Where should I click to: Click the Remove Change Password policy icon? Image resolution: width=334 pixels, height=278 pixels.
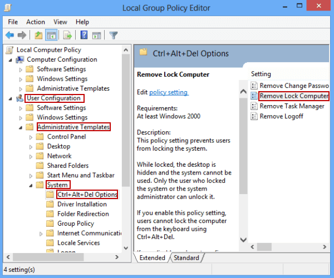254,86
